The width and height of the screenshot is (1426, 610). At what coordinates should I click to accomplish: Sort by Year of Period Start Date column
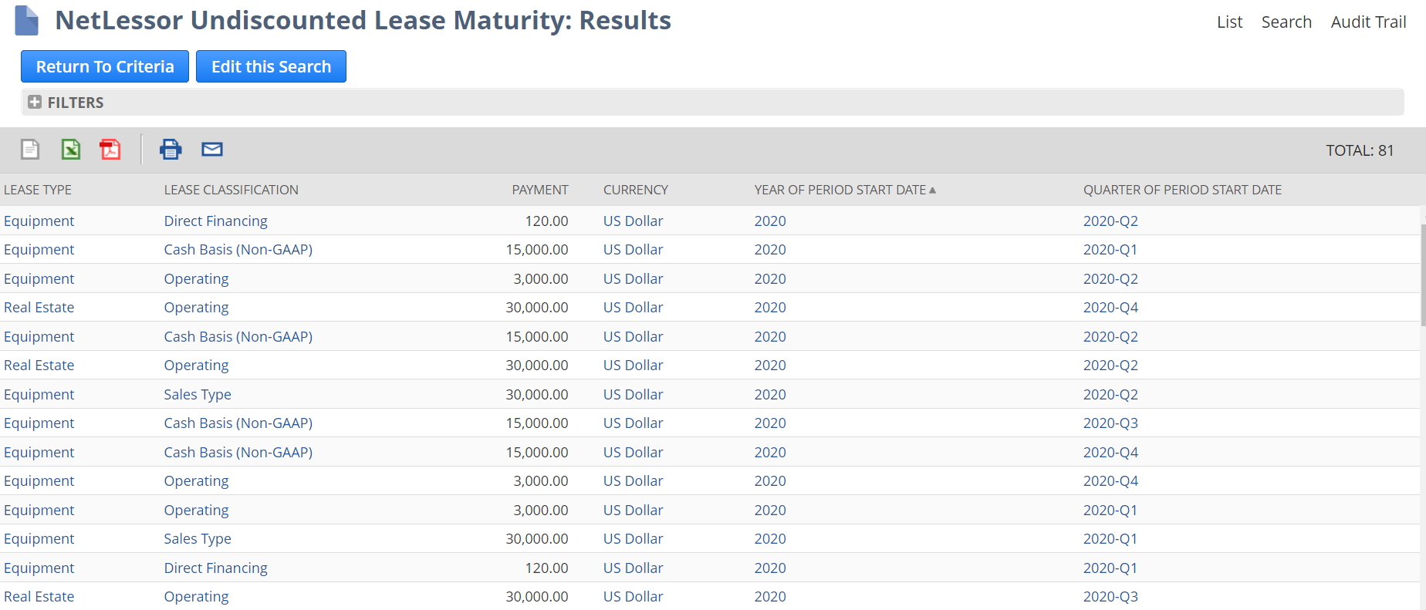840,190
